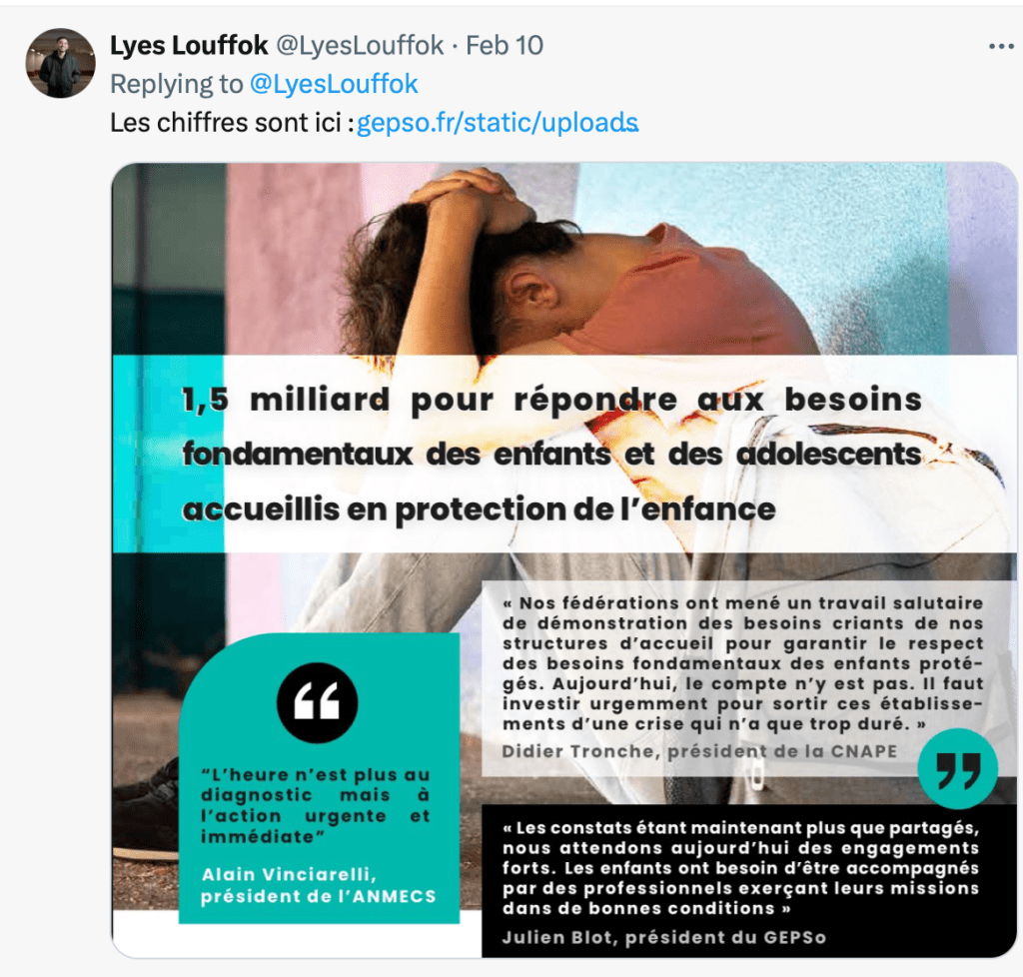Click 'Les chiffres sont ici' tweet text
The height and width of the screenshot is (977, 1023).
(x=227, y=123)
